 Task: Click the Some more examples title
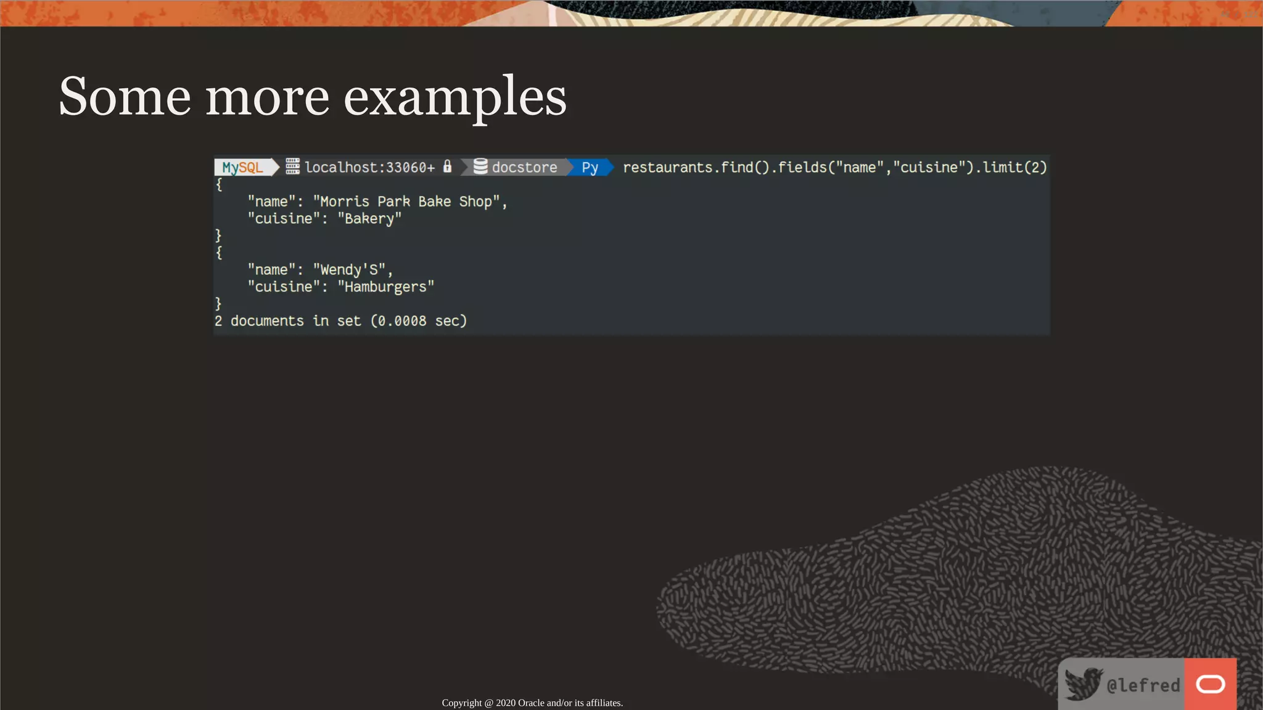click(312, 97)
